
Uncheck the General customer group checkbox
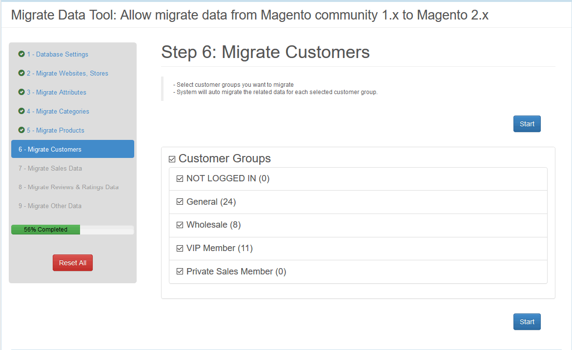point(180,202)
